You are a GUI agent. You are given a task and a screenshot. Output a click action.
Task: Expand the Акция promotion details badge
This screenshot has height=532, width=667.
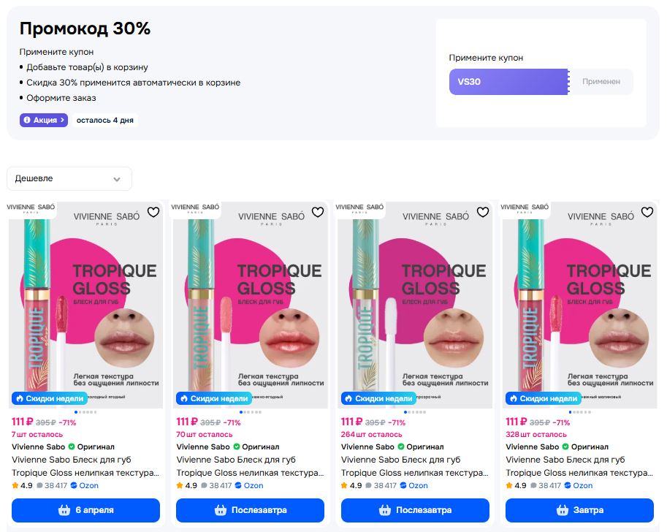pos(44,120)
